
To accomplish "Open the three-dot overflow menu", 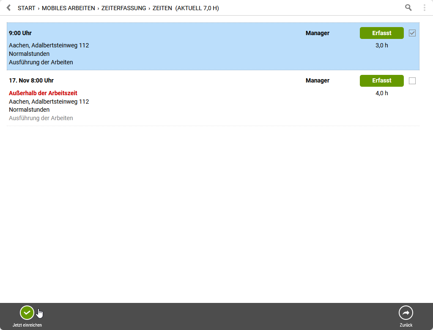I will [424, 8].
